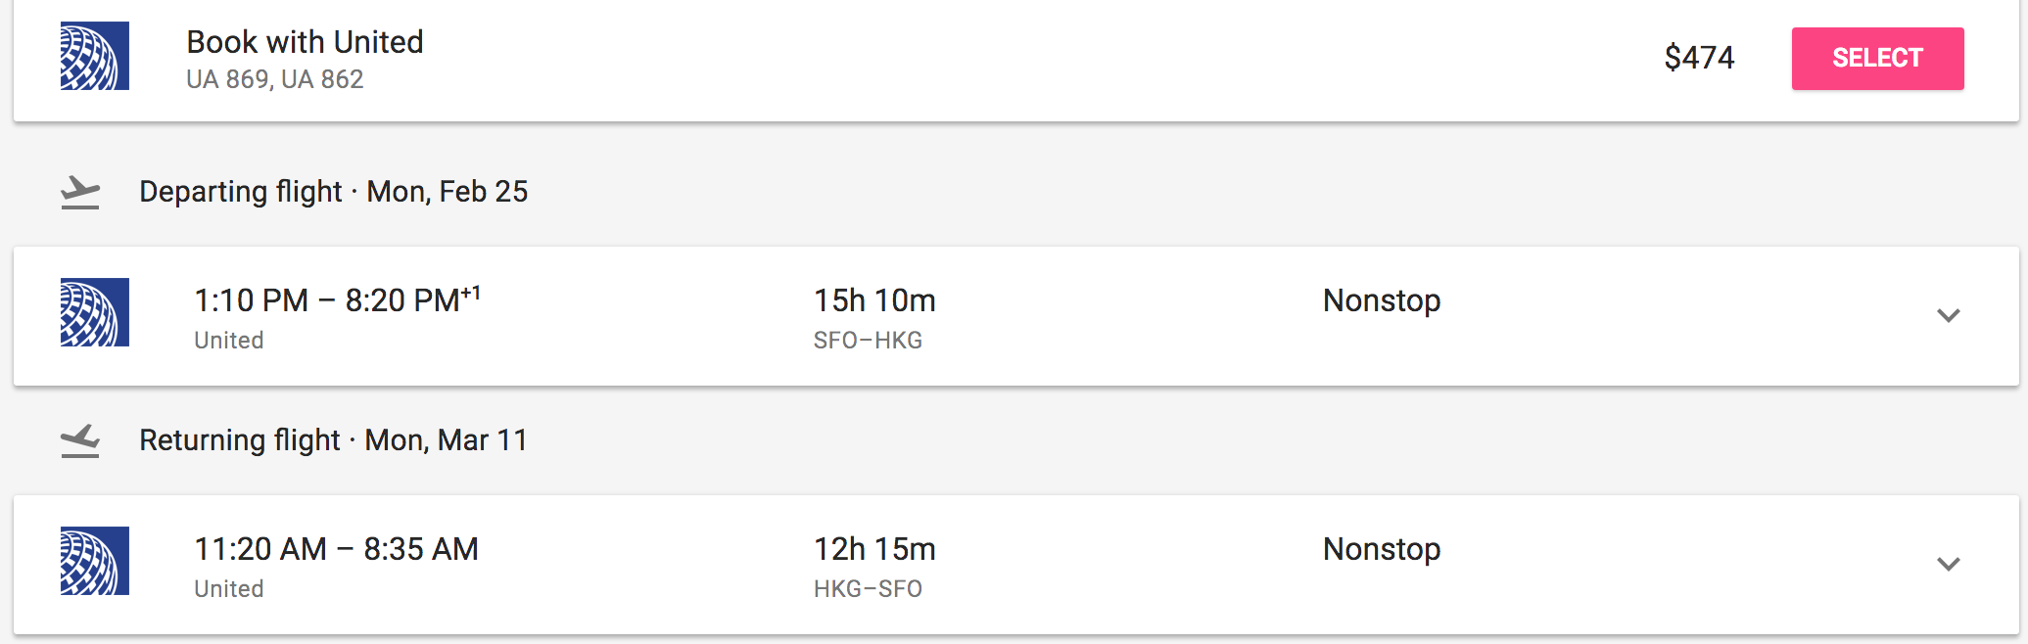
Task: Click United logo in the SFO–HKG flight row
Action: pos(94,312)
